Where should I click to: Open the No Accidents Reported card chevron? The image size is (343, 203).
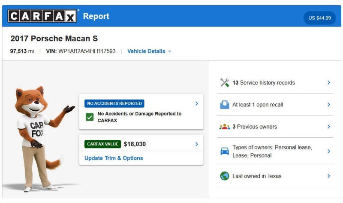[x=196, y=103]
